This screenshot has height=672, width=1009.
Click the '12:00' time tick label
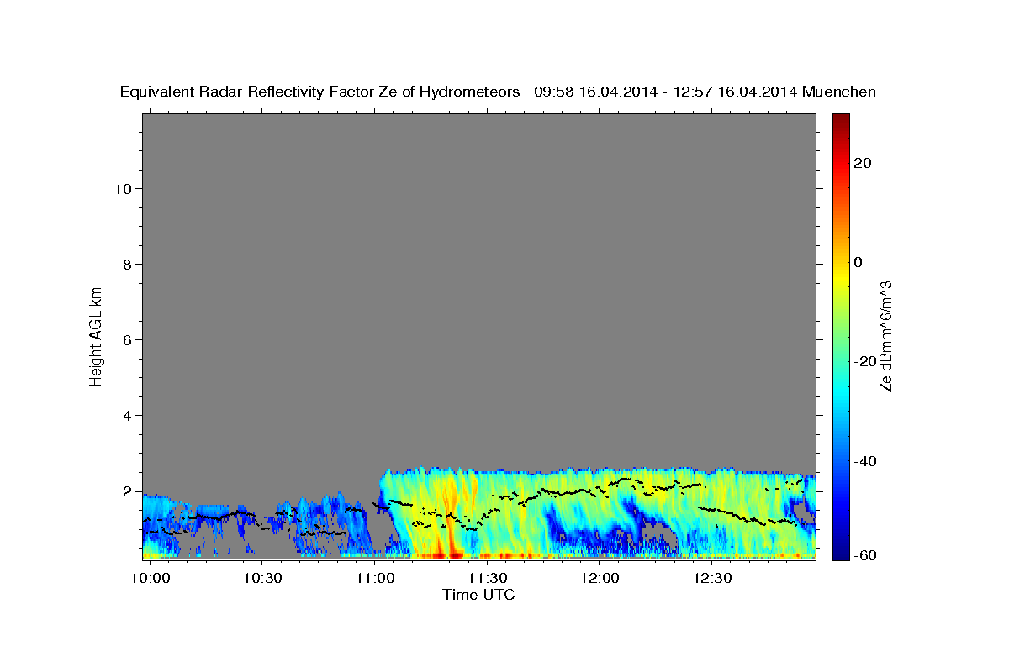coord(600,579)
